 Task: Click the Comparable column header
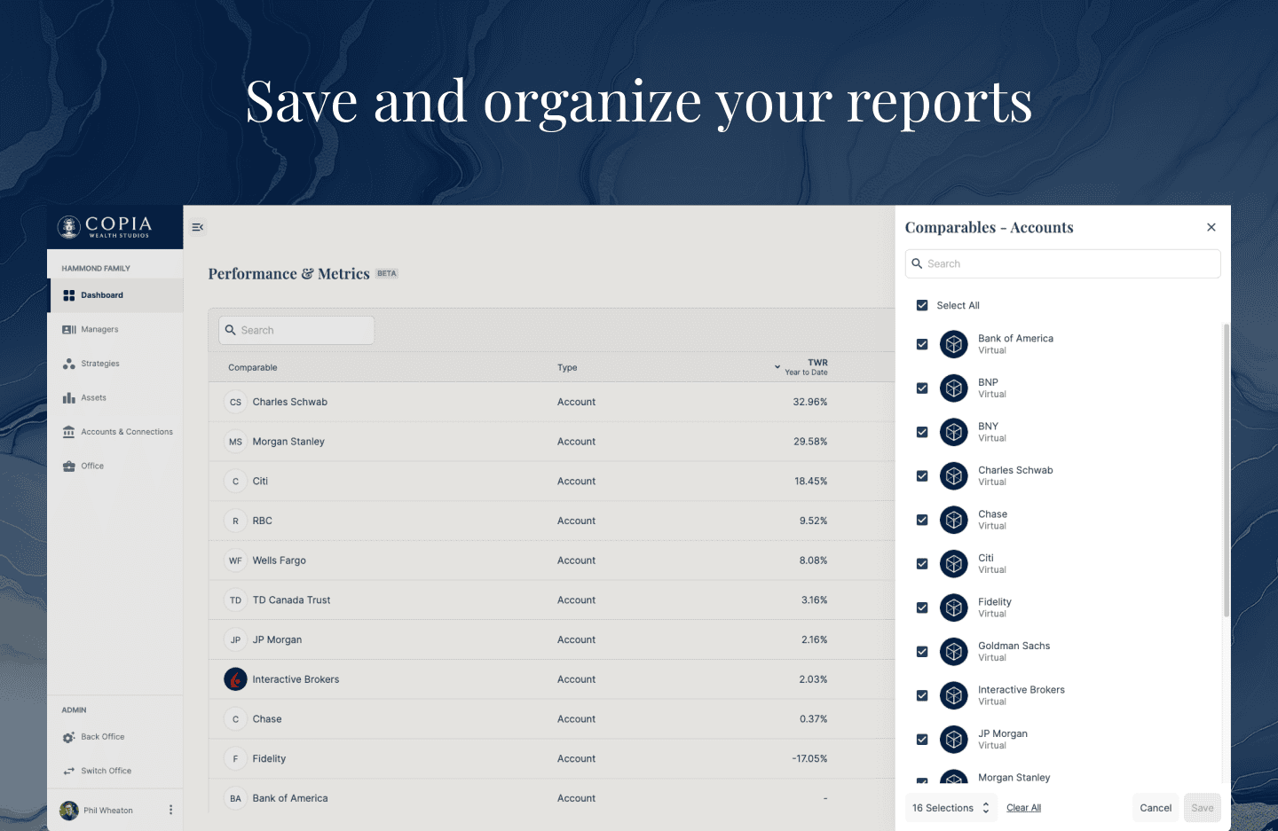point(253,367)
